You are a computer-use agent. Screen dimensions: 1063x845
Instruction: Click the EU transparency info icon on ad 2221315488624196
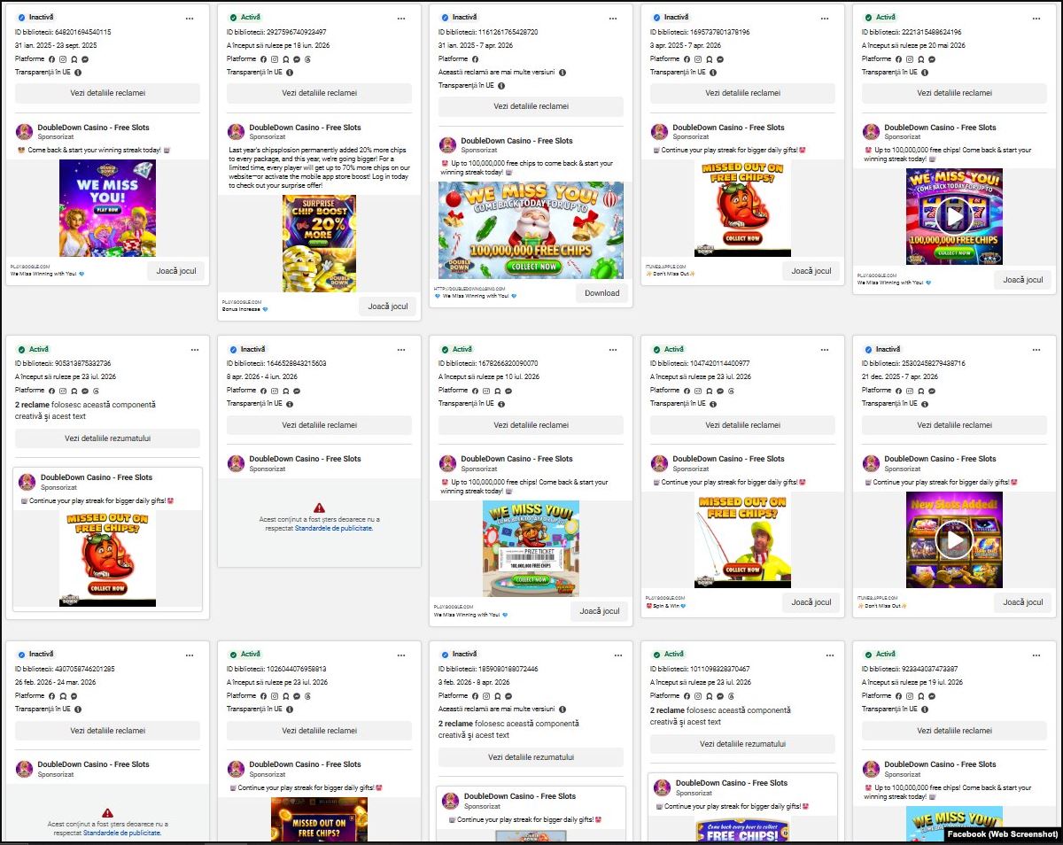[x=925, y=73]
